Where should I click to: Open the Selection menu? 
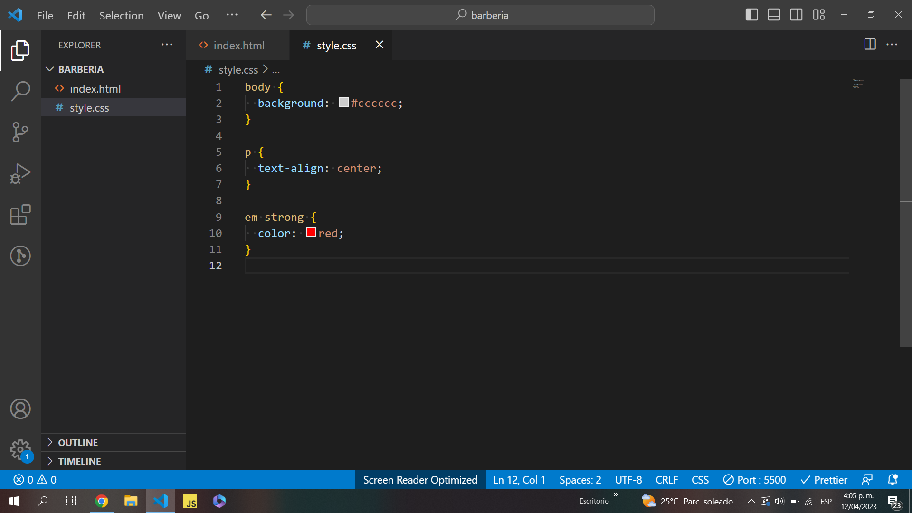pos(121,15)
